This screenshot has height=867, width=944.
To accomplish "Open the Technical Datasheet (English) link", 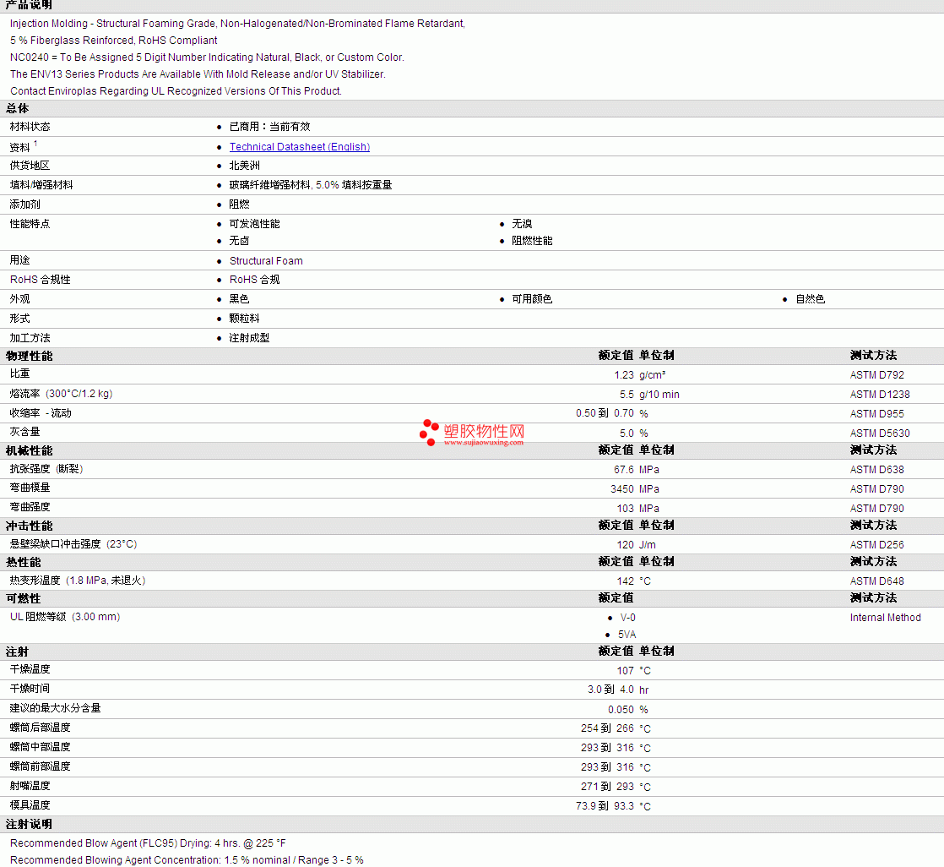I will pyautogui.click(x=299, y=147).
